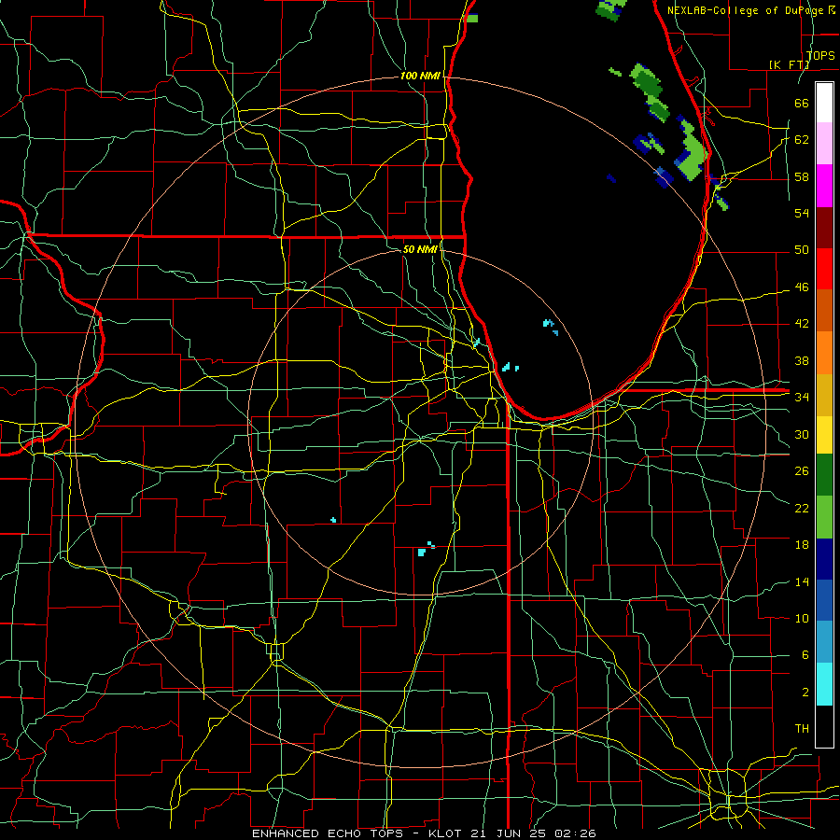This screenshot has height=840, width=840.
Task: Click the '14' legend value
Action: pyautogui.click(x=802, y=581)
